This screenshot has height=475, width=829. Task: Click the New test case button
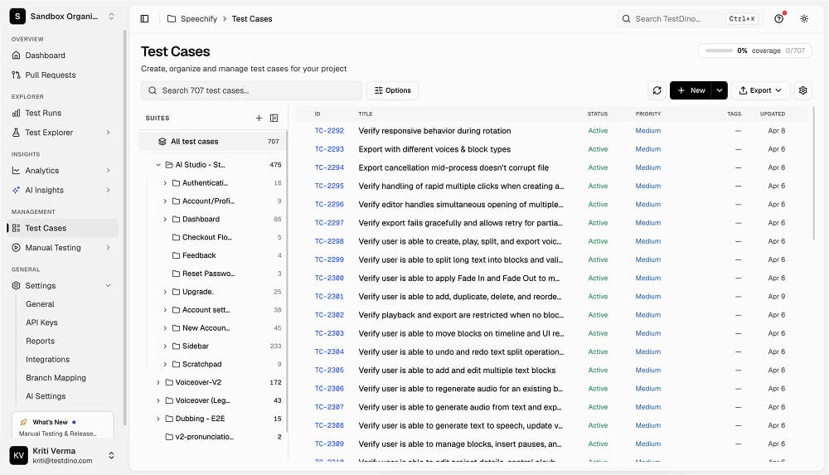coord(691,90)
